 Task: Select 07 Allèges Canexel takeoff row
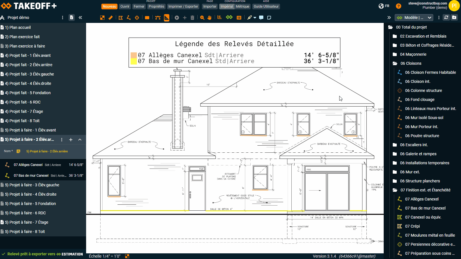tap(43, 165)
